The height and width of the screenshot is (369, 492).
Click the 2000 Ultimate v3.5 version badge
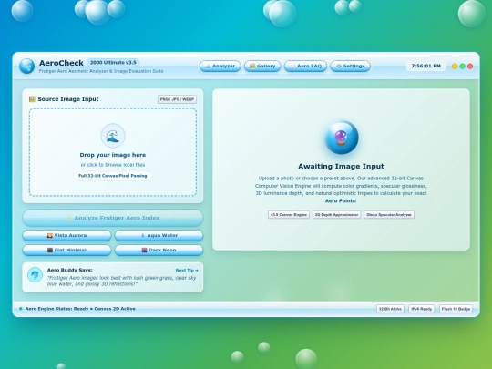113,63
